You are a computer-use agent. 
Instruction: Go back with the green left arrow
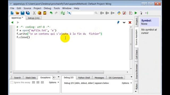click(12, 22)
